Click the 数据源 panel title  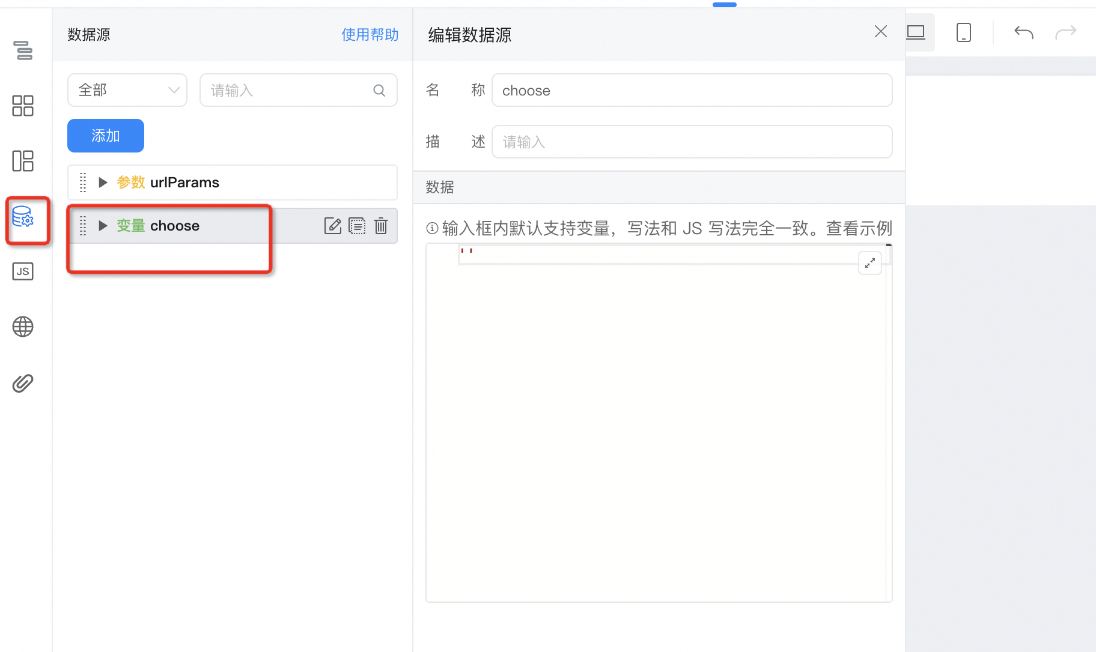pos(89,35)
